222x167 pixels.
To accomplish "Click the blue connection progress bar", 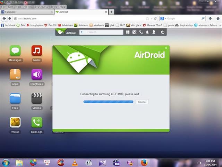I will tap(108, 102).
